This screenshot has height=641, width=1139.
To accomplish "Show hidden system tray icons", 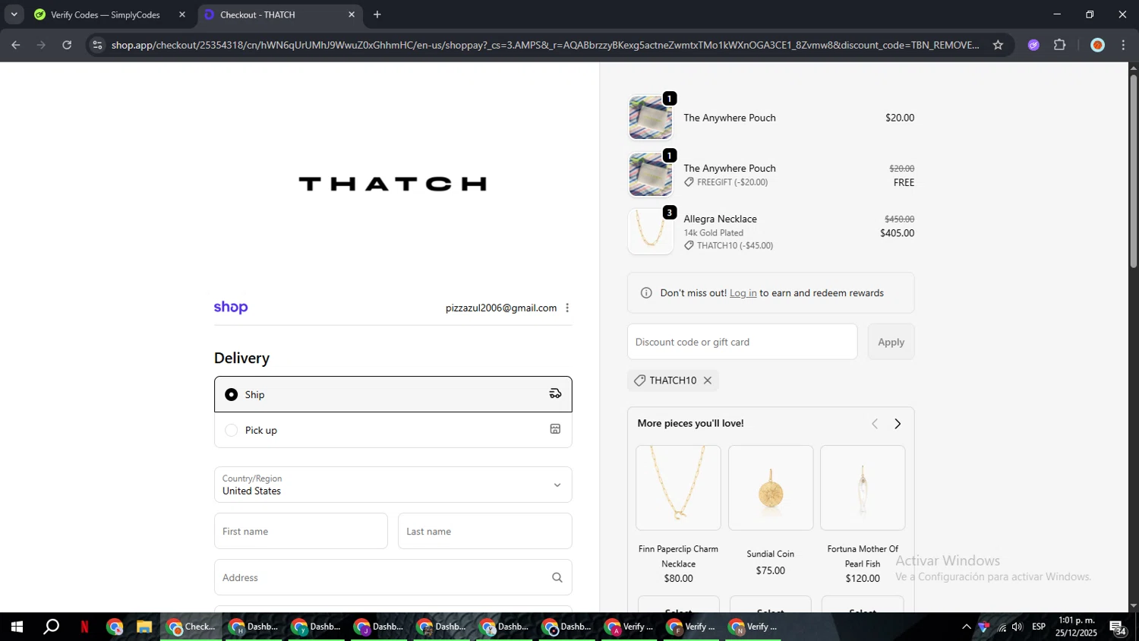I will [x=966, y=627].
